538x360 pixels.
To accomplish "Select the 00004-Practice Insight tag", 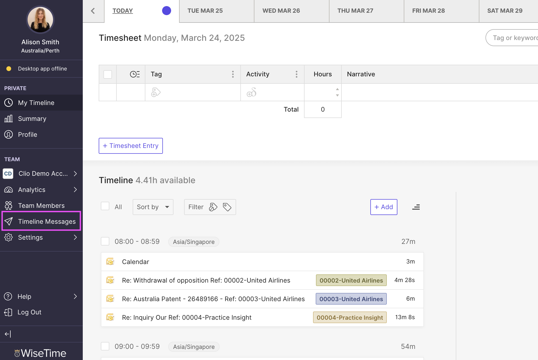I will (350, 317).
